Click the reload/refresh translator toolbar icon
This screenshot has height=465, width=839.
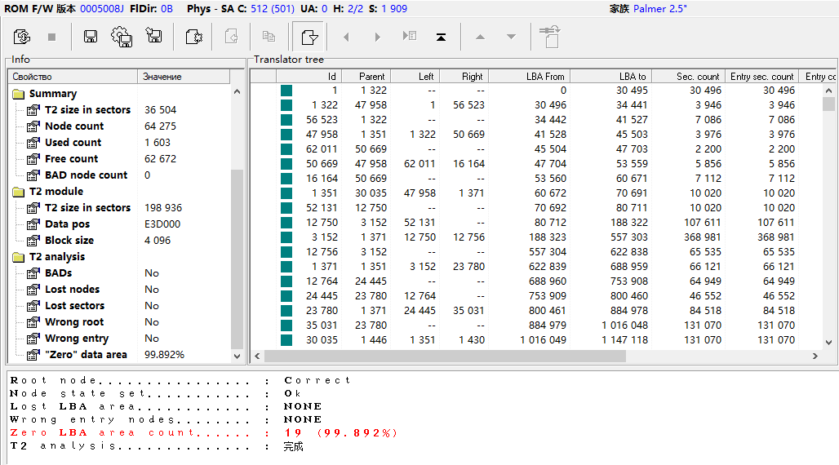click(x=22, y=37)
